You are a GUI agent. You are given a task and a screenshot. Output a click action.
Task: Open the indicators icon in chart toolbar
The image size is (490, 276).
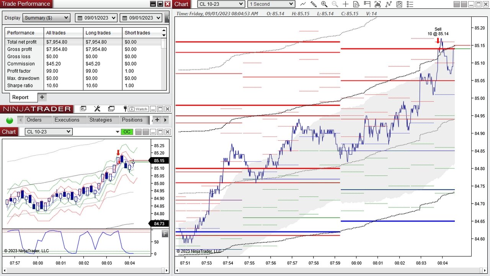389,4
